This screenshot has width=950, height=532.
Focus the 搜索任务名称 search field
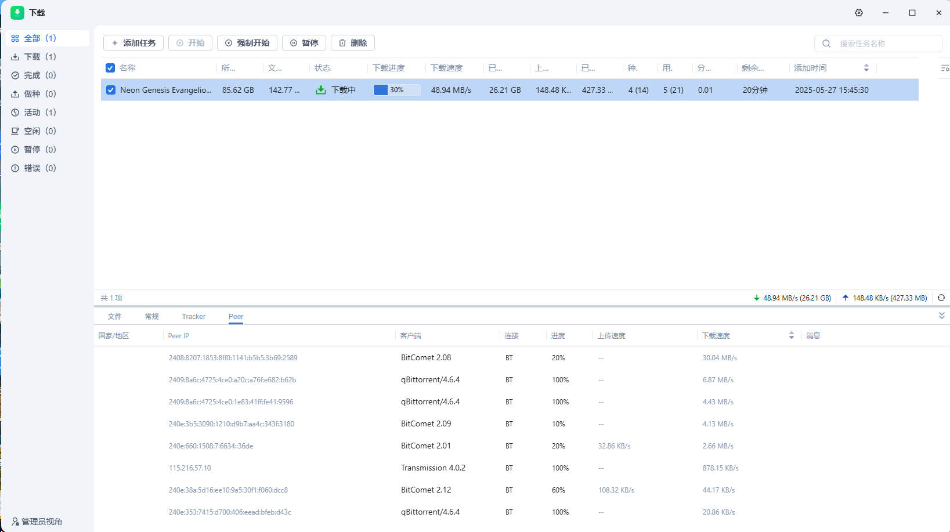pos(879,44)
